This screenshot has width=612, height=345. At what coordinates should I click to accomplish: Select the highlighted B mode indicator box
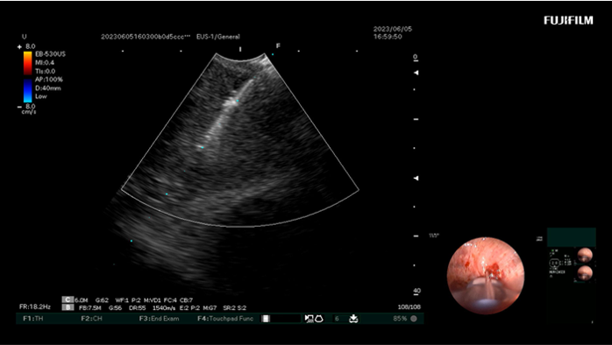68,307
